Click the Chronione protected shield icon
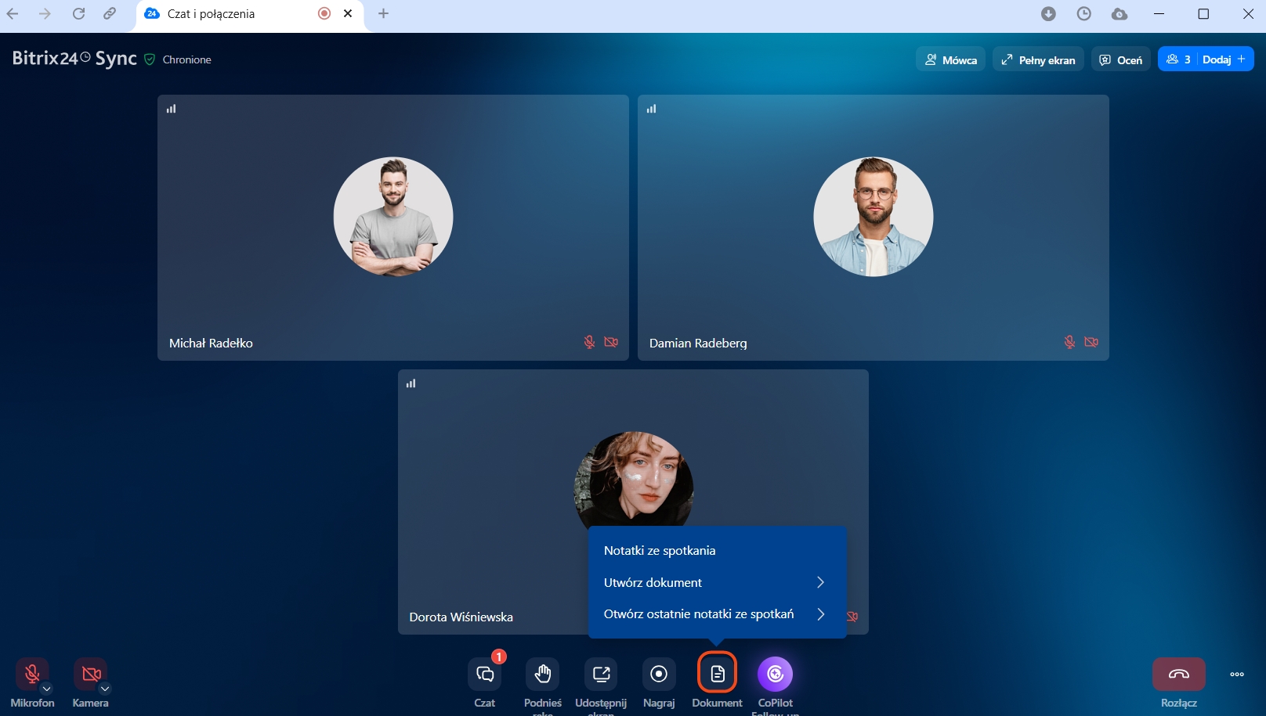The height and width of the screenshot is (716, 1266). point(150,59)
